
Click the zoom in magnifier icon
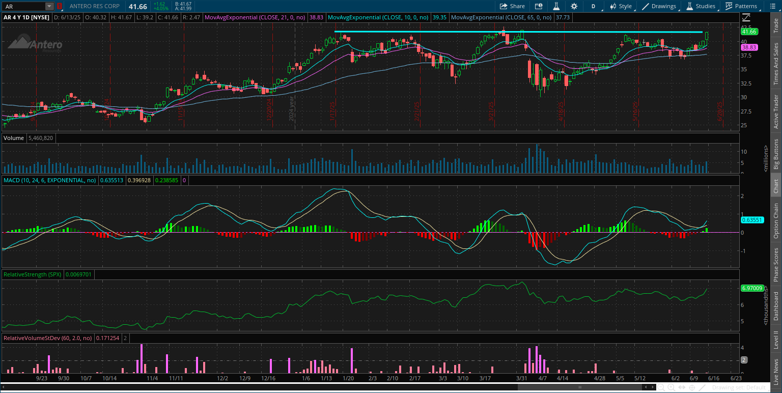pyautogui.click(x=672, y=387)
